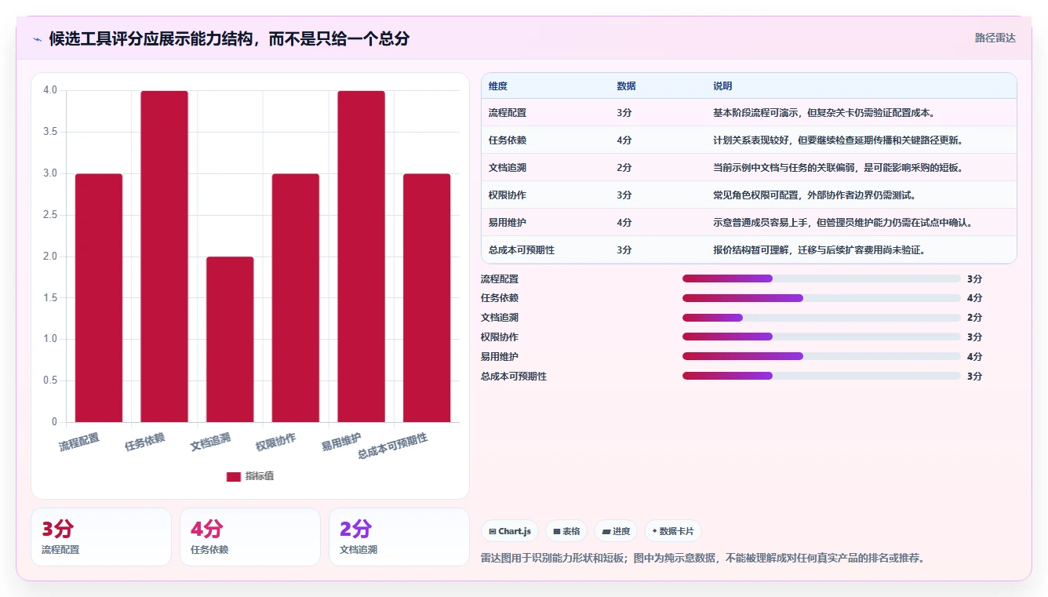Toggle the 指标值 legend swatch

233,476
